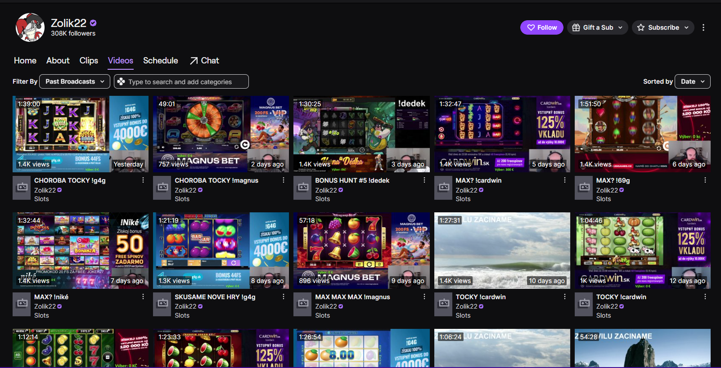Open SKUSAME NOVE HRY !g4g title link
721x368 pixels.
coord(215,297)
